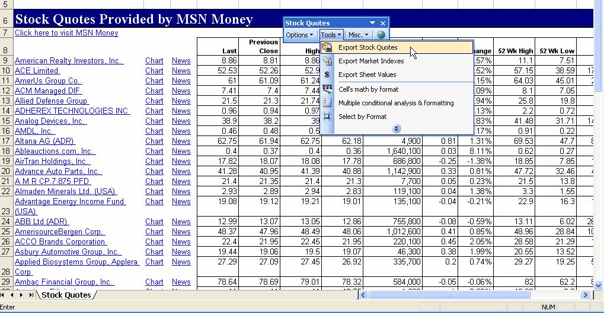Click the Export Stock Quotes icon
Viewport: 604px width, 313px height.
tap(327, 47)
